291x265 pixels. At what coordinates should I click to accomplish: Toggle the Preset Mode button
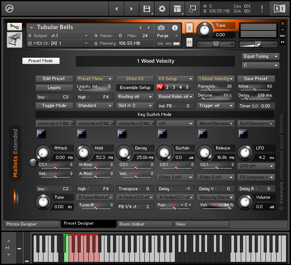[41, 61]
